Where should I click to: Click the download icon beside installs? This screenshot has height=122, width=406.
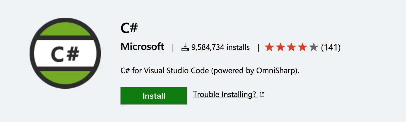pyautogui.click(x=185, y=47)
